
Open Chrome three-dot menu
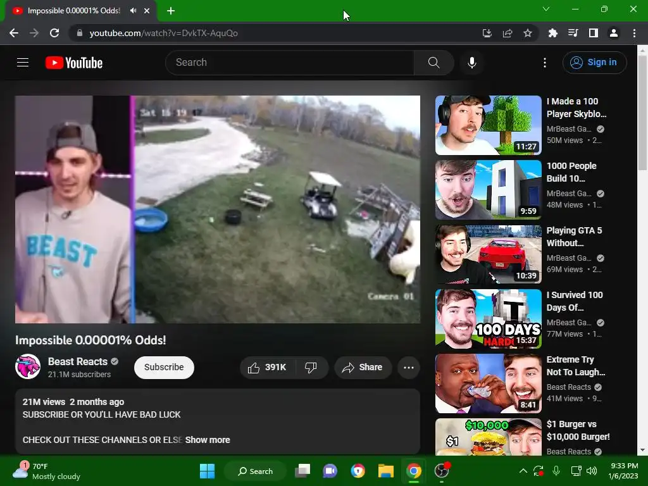click(634, 33)
